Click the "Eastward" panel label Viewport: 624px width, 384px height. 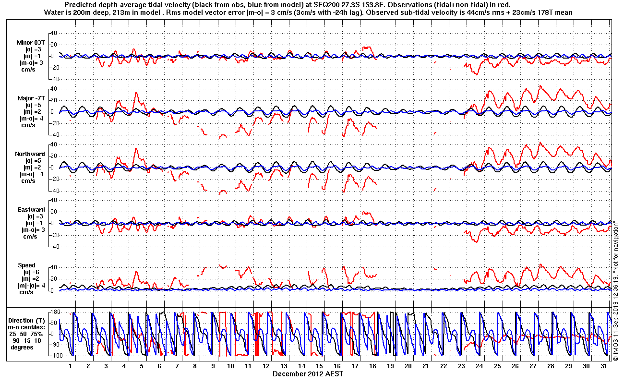click(31, 210)
